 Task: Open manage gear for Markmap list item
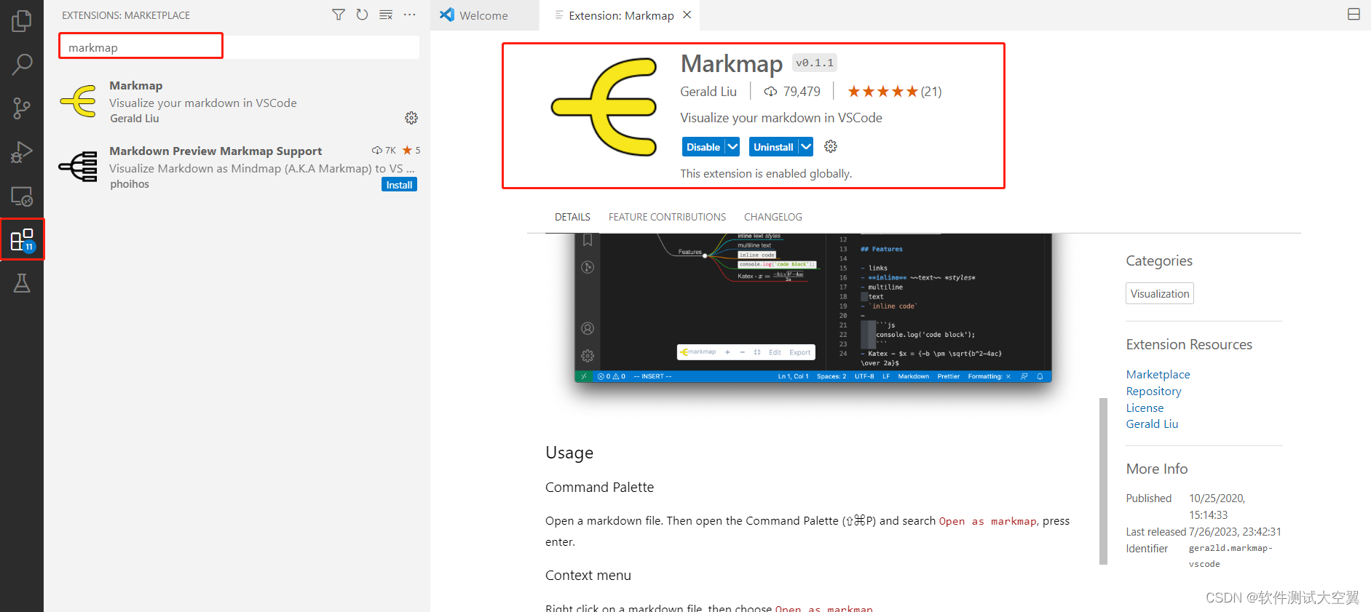pyautogui.click(x=411, y=118)
